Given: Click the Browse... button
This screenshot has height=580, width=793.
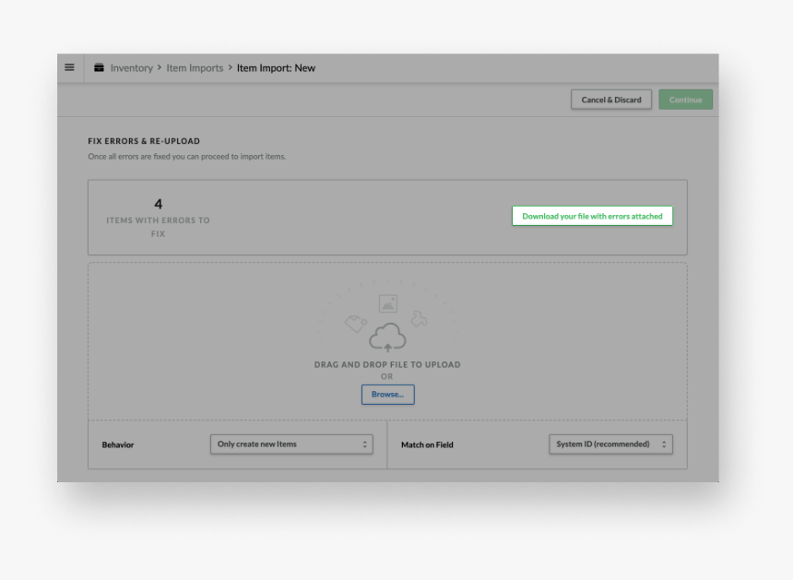Looking at the screenshot, I should click(388, 395).
